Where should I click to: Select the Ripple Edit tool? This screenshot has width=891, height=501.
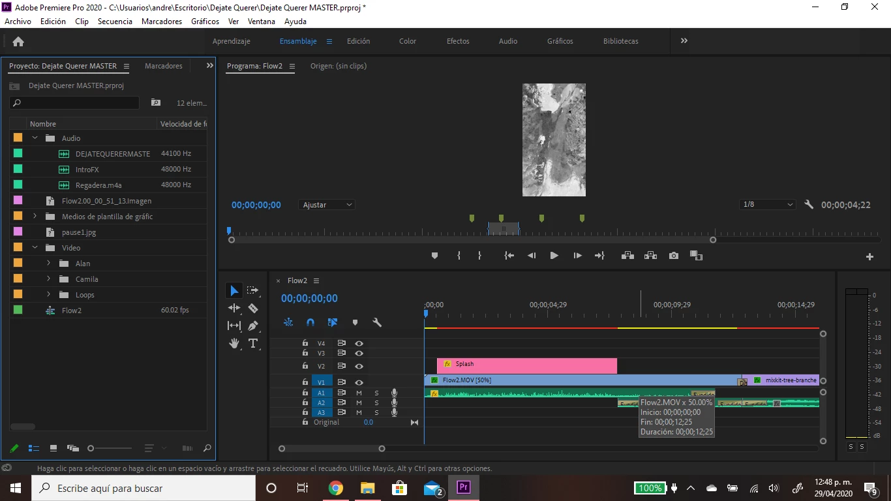(x=234, y=308)
